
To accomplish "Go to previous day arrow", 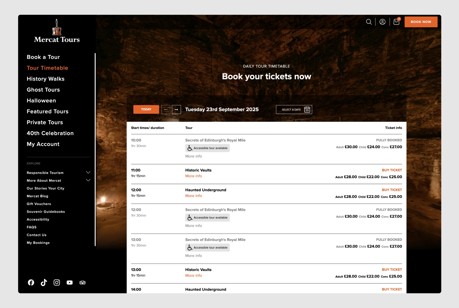I will [166, 109].
